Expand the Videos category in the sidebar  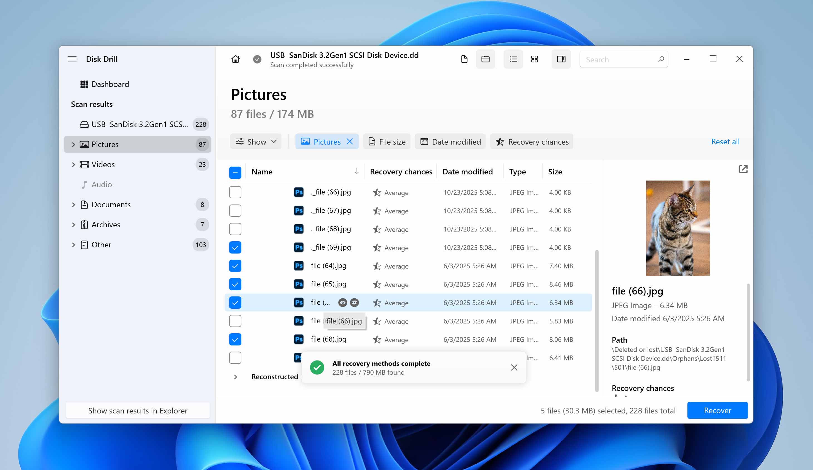point(74,165)
